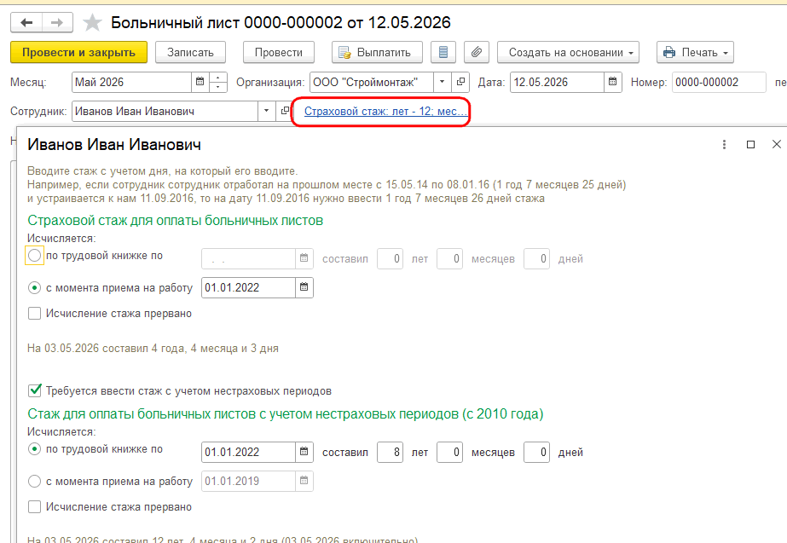Image resolution: width=787 pixels, height=543 pixels.
Task: Open the document movements report list icon
Action: [443, 52]
